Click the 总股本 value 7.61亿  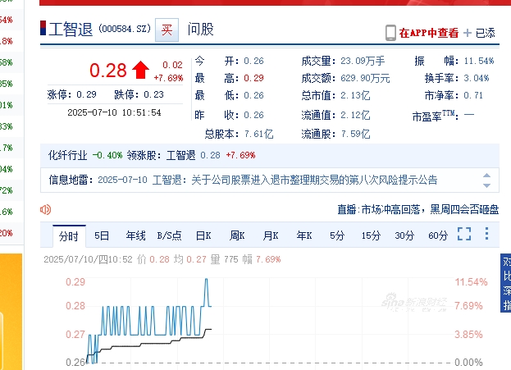tap(258, 134)
